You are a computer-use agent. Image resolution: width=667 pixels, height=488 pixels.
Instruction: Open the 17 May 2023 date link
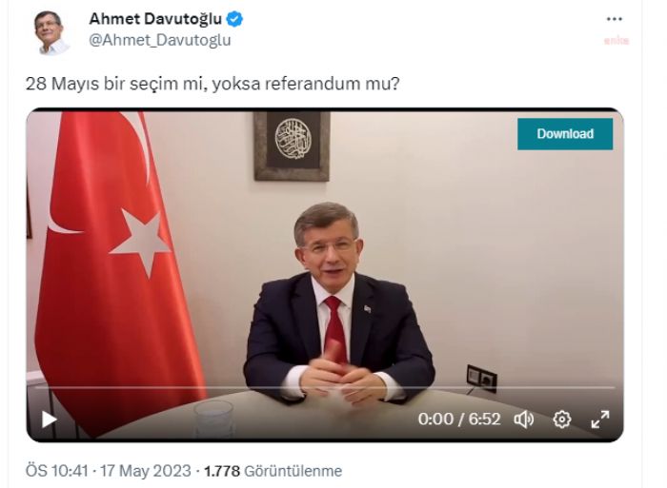tap(146, 471)
